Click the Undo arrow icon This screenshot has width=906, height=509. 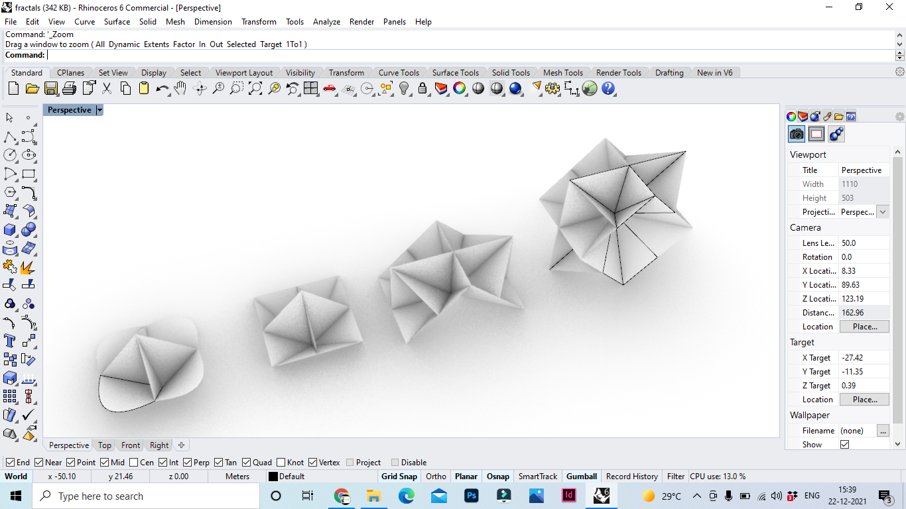162,88
